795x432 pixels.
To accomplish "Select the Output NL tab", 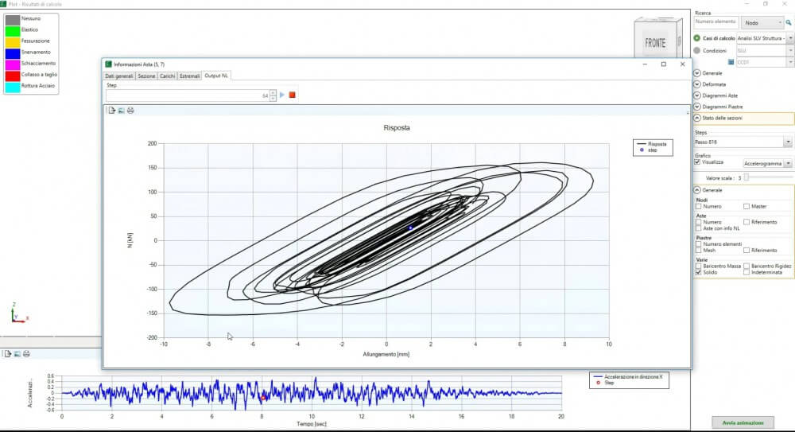I will click(216, 76).
